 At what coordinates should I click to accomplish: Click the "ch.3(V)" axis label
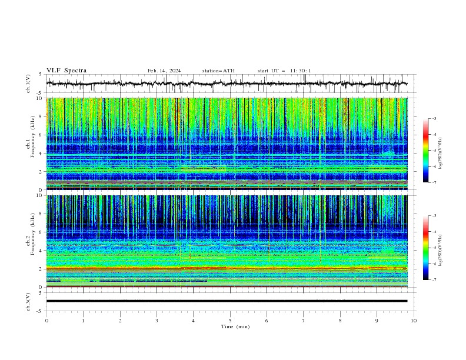[28, 302]
